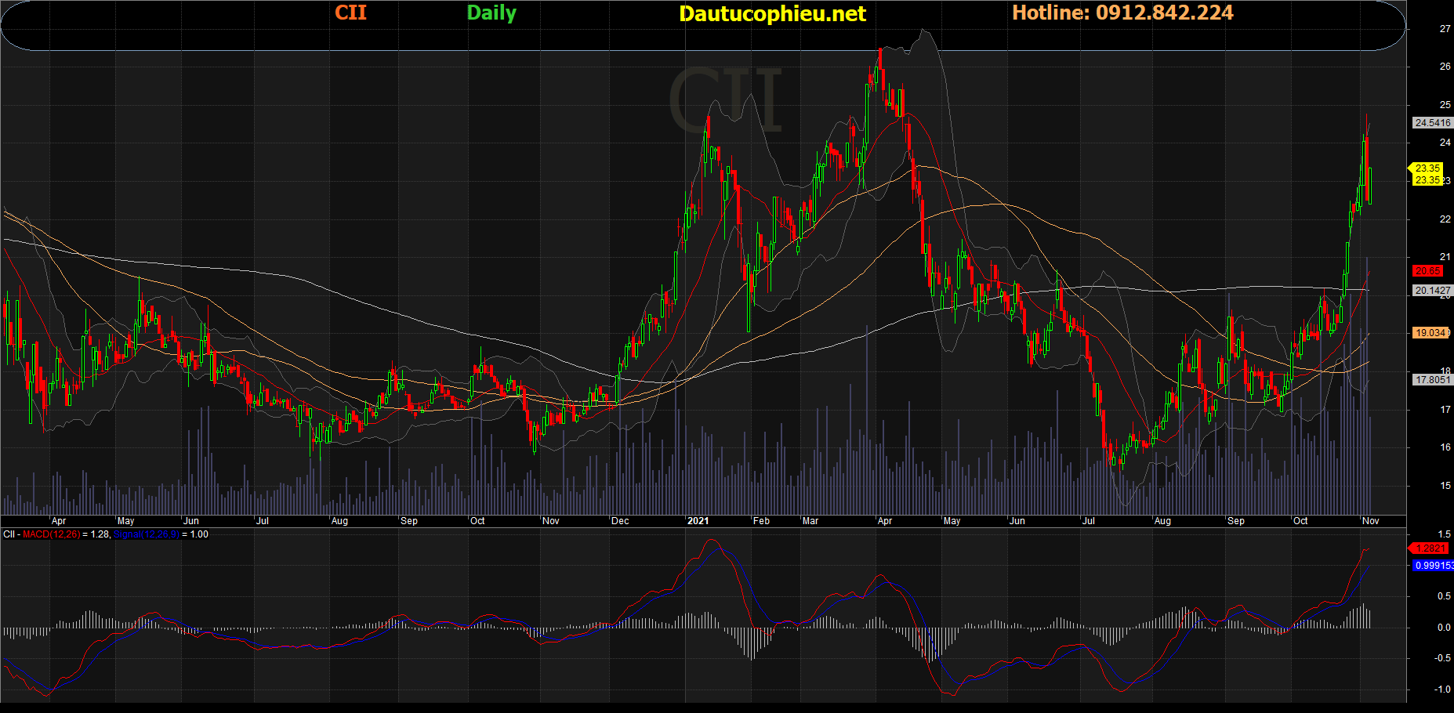
Task: Click the Hotline 0912.842.224 text
Action: click(x=1122, y=13)
